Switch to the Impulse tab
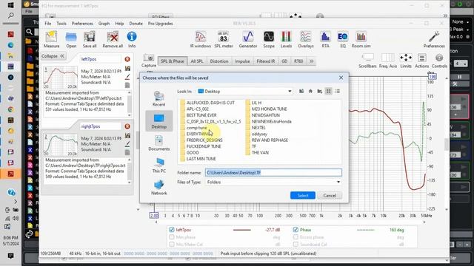The height and width of the screenshot is (266, 474). 242,61
